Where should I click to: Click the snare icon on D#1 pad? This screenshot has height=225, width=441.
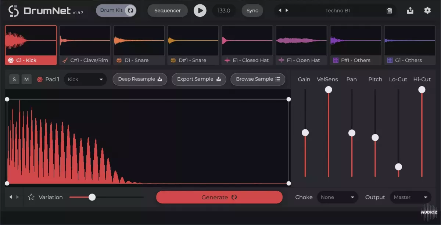click(x=173, y=60)
